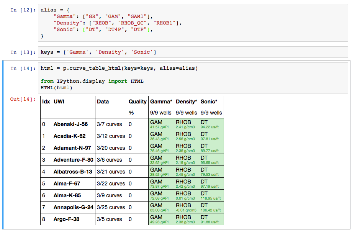The width and height of the screenshot is (352, 231).
Task: Click GAM cell with 72.68 gAPI
Action: [x=161, y=195]
